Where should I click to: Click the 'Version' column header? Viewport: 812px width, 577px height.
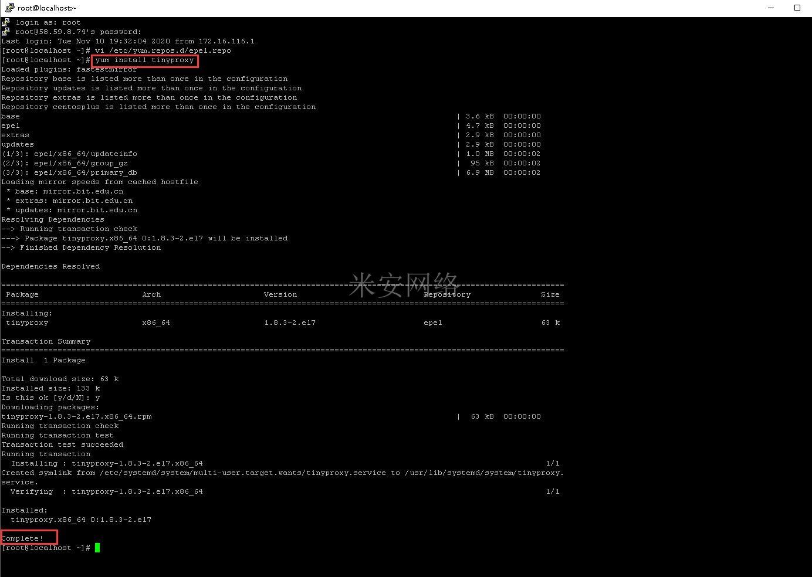pyautogui.click(x=280, y=294)
